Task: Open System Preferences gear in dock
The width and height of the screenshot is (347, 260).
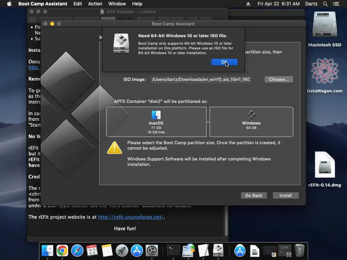Action: [151, 251]
